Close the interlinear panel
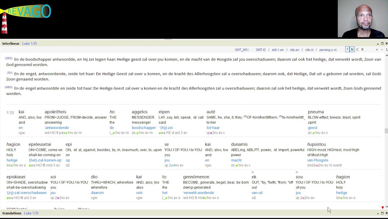The width and height of the screenshot is (388, 219). point(386,43)
